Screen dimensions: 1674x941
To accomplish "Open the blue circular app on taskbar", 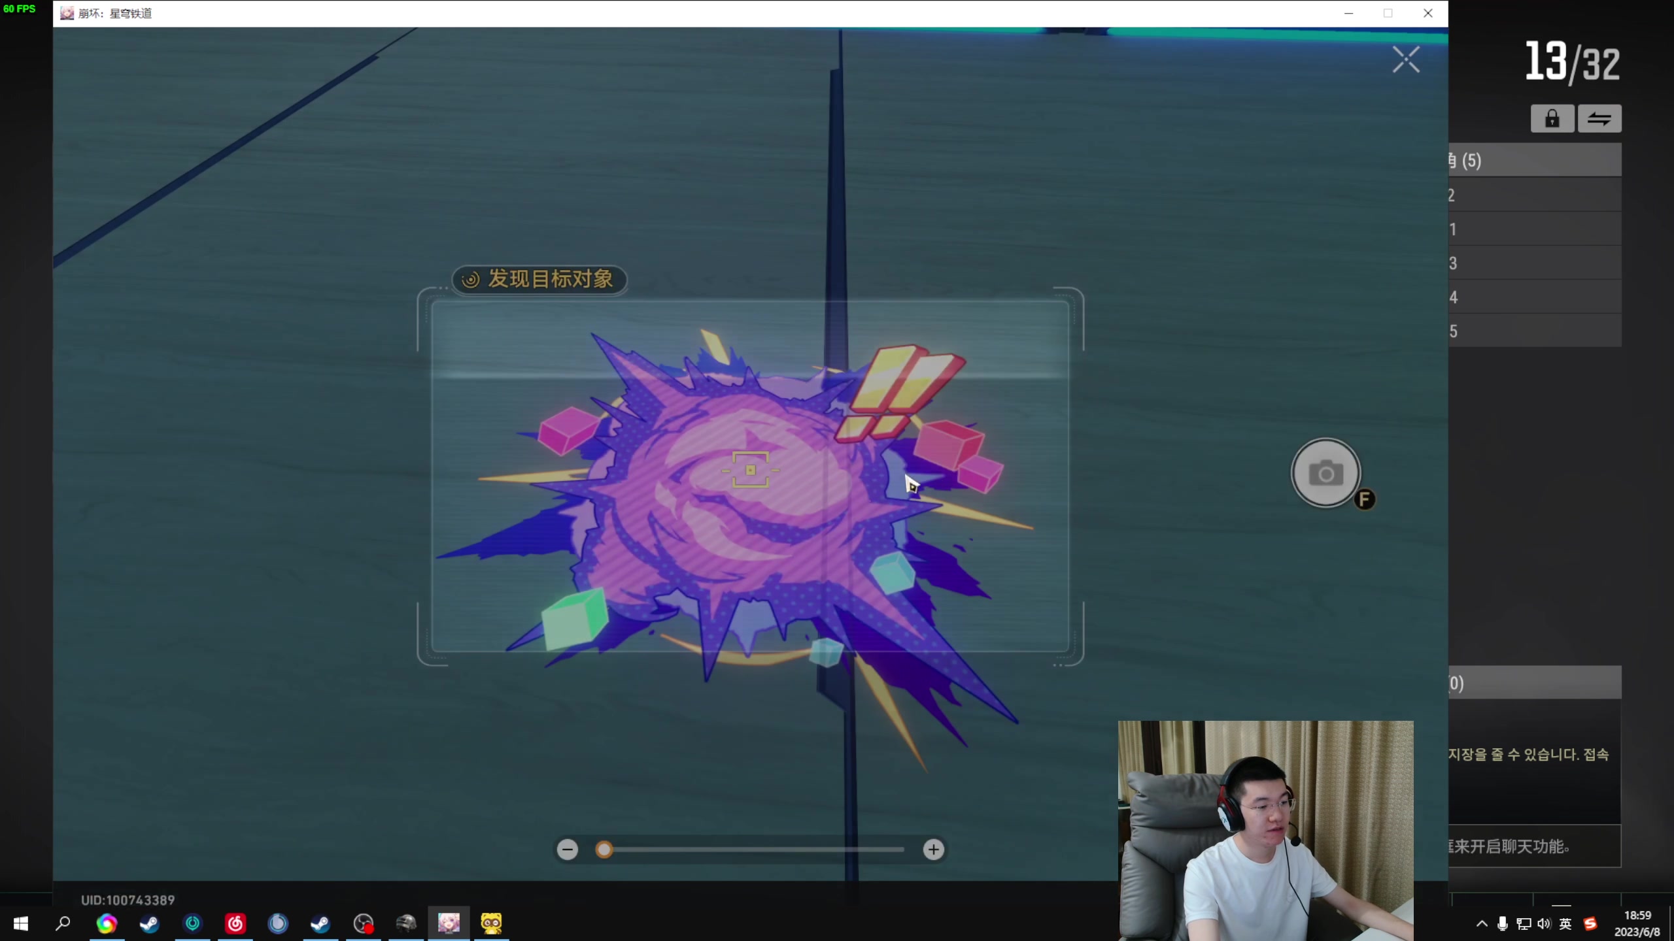I will pos(278,923).
